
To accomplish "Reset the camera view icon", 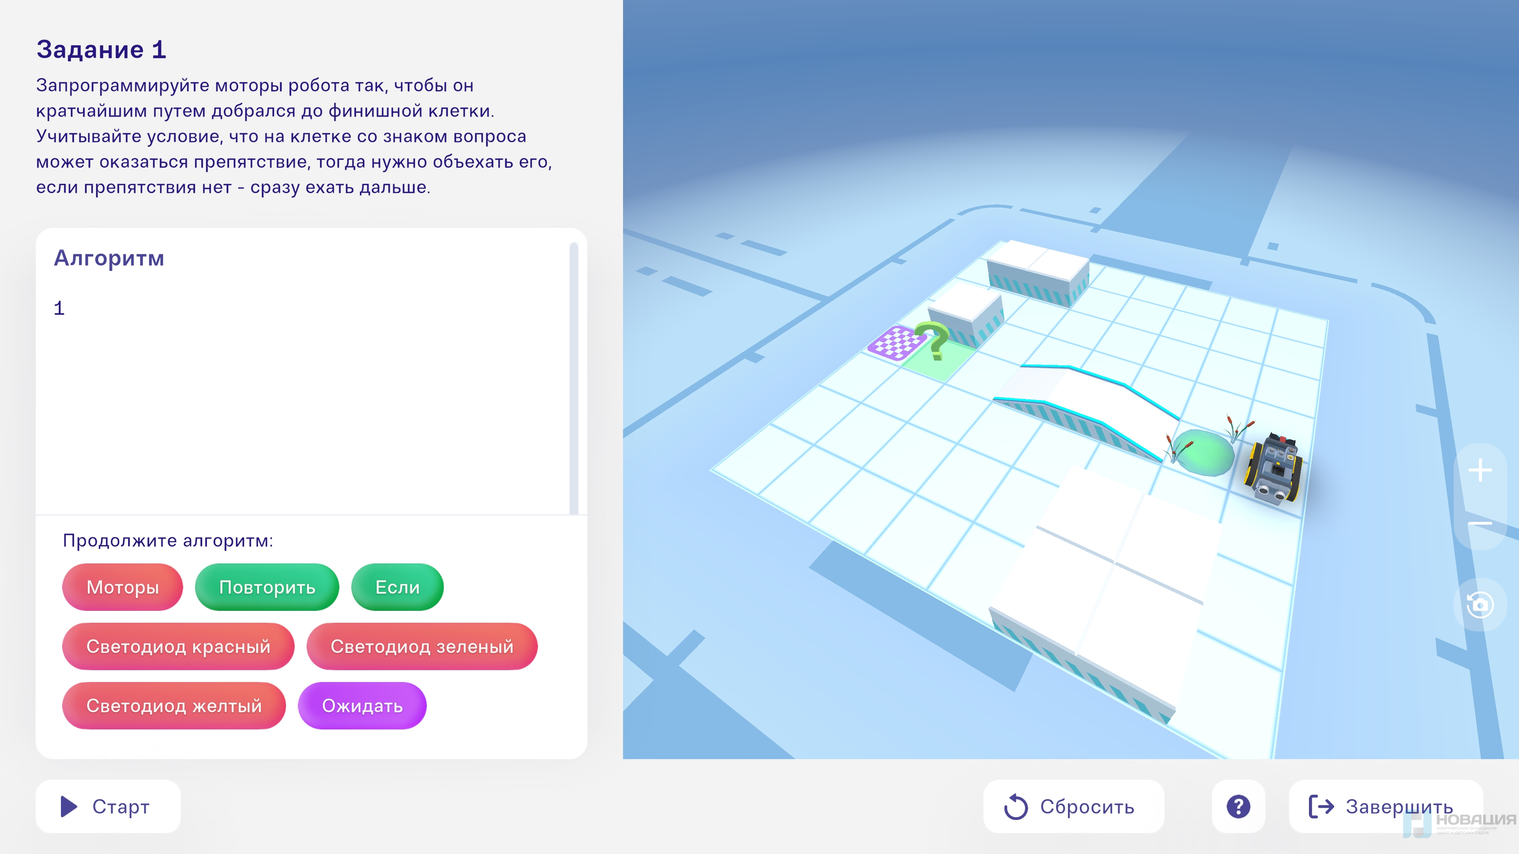I will click(1479, 605).
